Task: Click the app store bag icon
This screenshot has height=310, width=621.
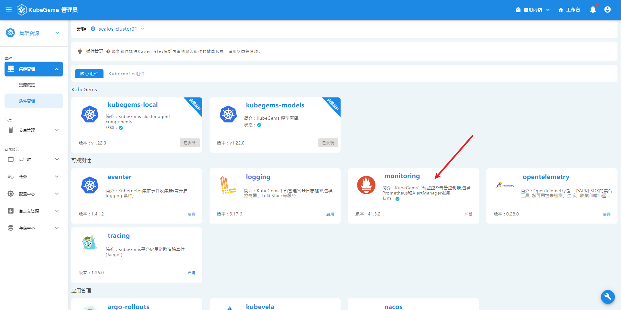Action: click(518, 10)
